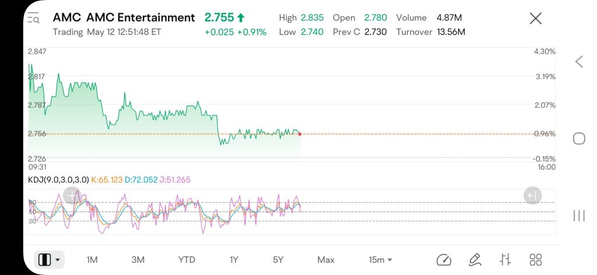This screenshot has width=597, height=275.
Task: Close the AMC chart view
Action: click(x=536, y=18)
